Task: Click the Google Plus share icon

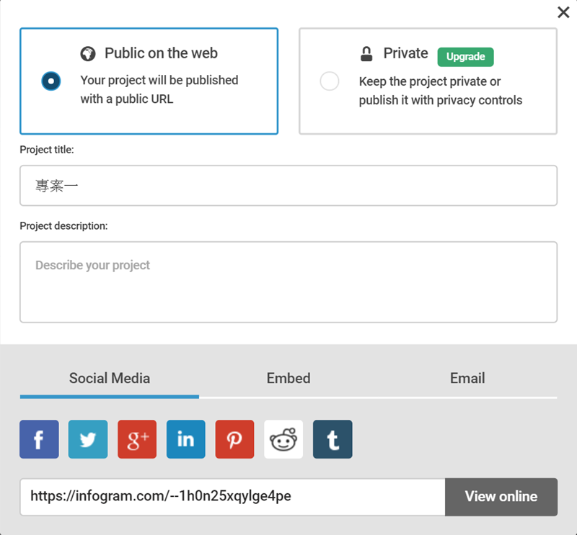Action: (x=137, y=439)
